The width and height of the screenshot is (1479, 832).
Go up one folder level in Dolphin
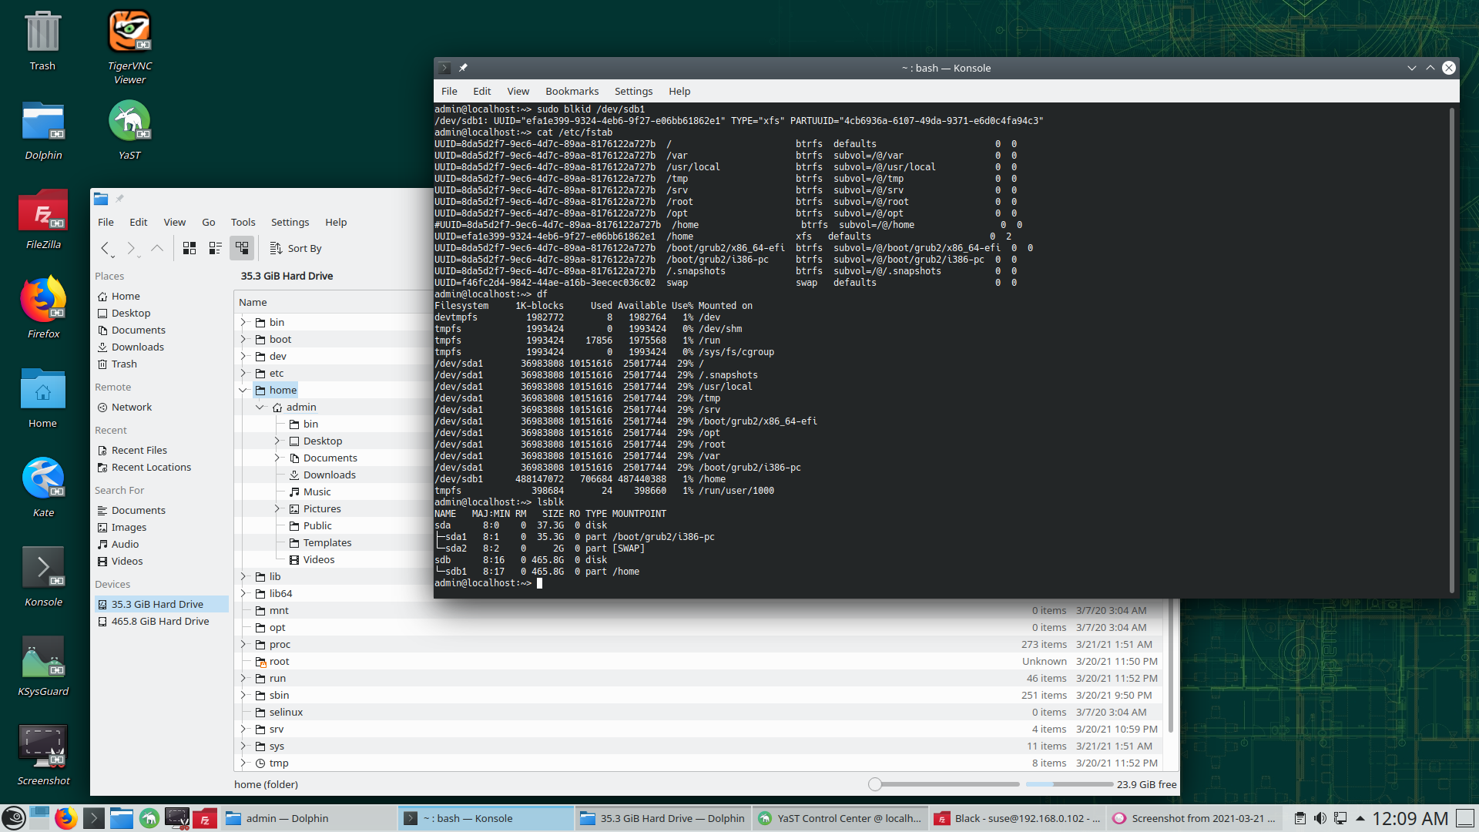pos(157,248)
